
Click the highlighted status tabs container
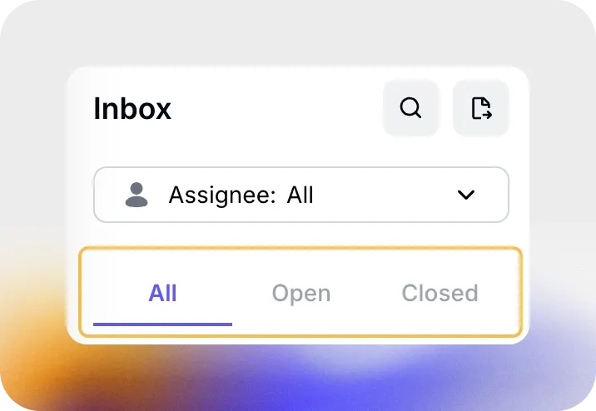[x=300, y=292]
